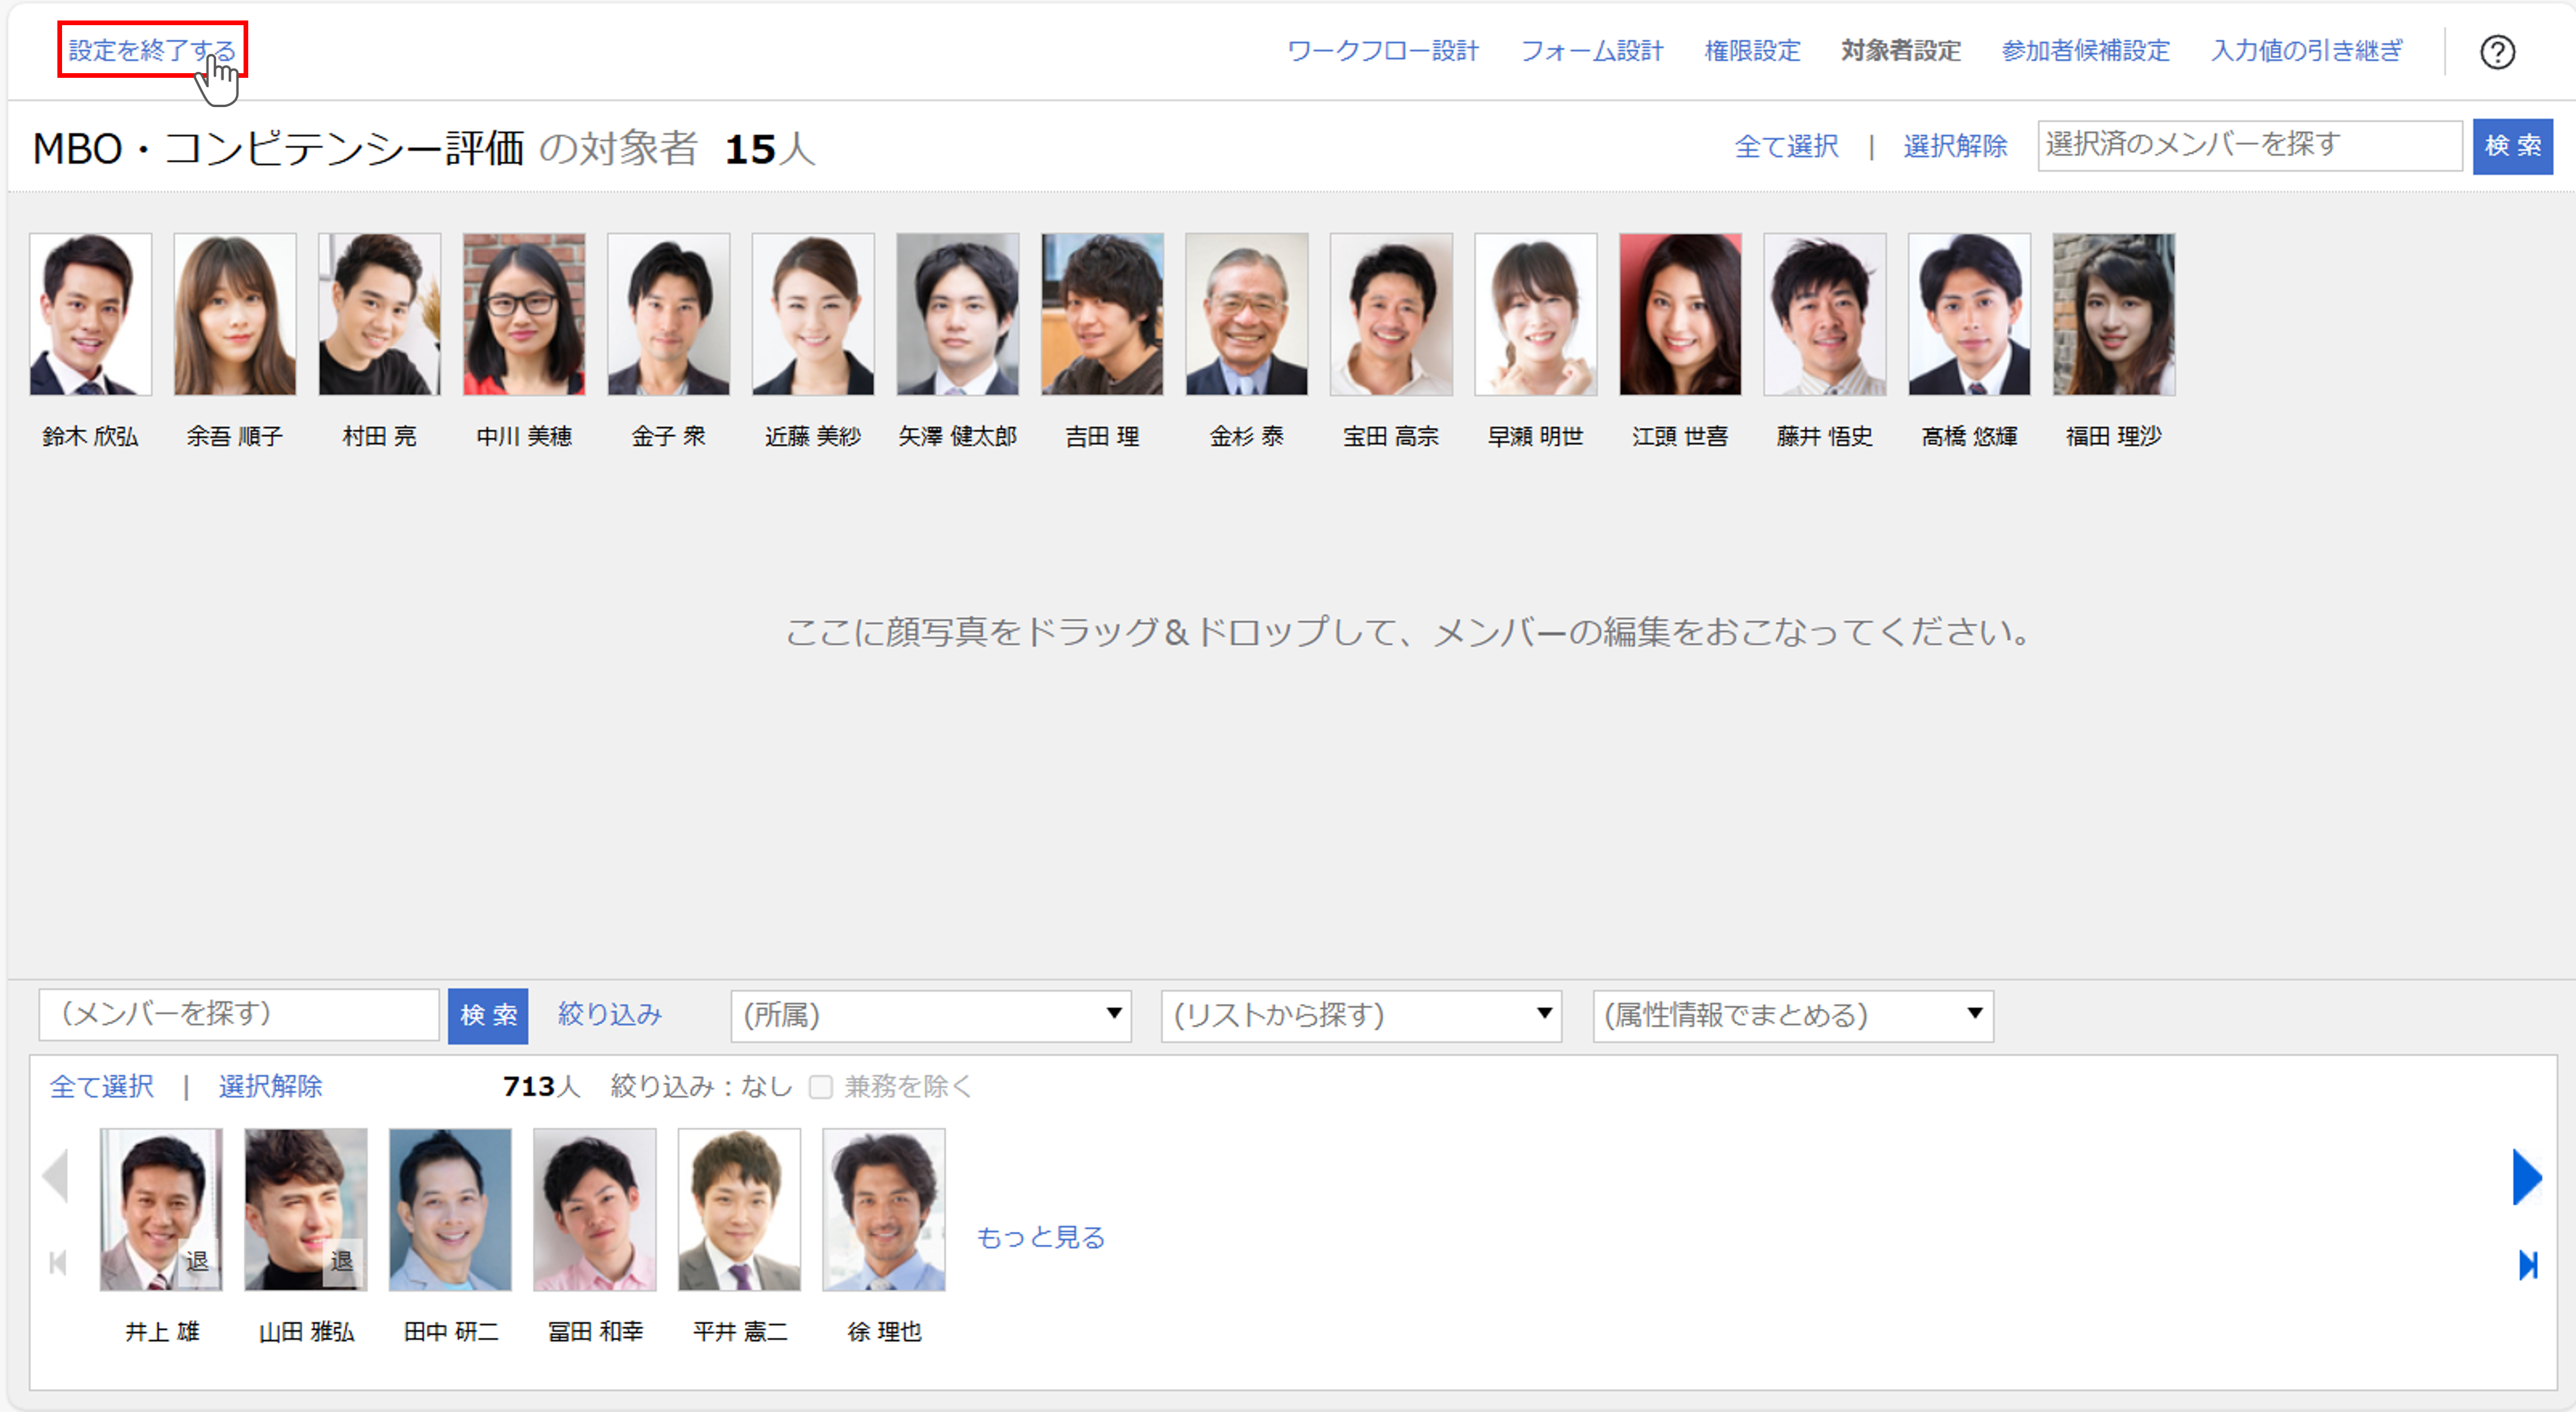Open the help question mark icon
Screen dimensions: 2576x1412
[2498, 52]
